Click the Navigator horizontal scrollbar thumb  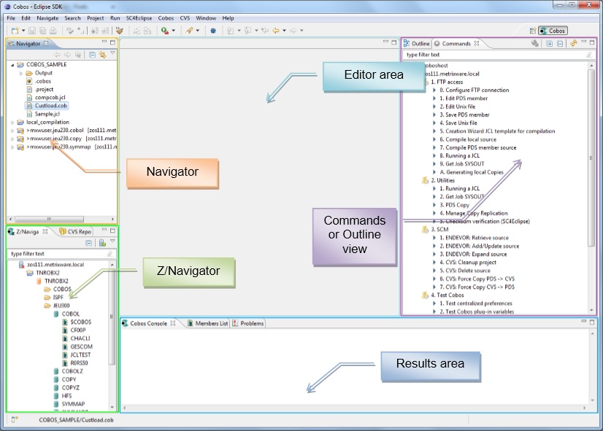coord(49,219)
